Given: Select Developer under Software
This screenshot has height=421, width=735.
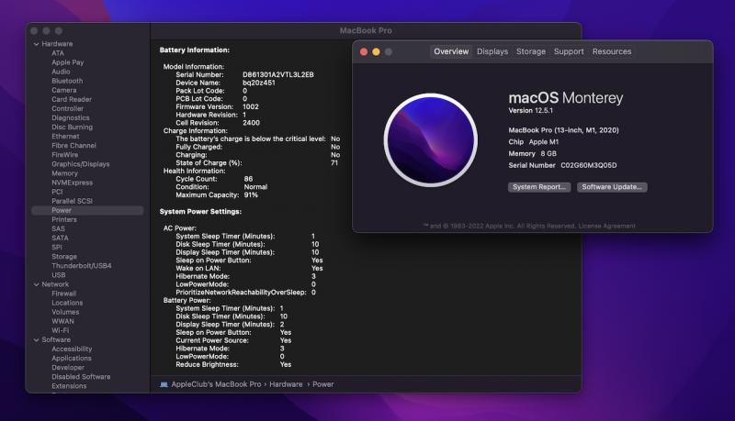Looking at the screenshot, I should click(x=68, y=368).
